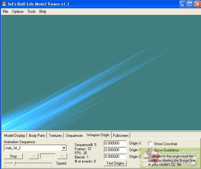The image size is (201, 169).
Task: Toggle the Show Guidelines checkbox
Action: [151, 150]
